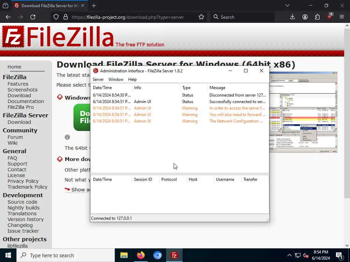Open the Features link
The height and width of the screenshot is (262, 350).
18,84
